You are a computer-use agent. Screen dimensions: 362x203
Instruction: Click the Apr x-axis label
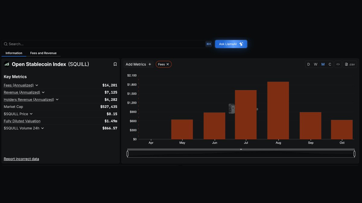(151, 143)
